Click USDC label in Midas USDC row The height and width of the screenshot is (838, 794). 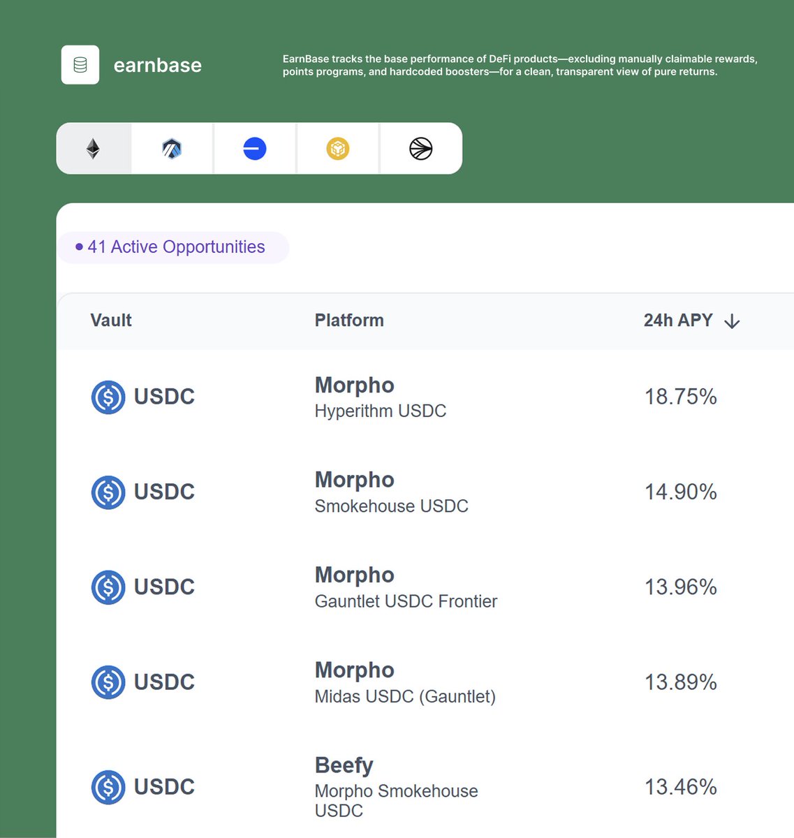pos(164,682)
